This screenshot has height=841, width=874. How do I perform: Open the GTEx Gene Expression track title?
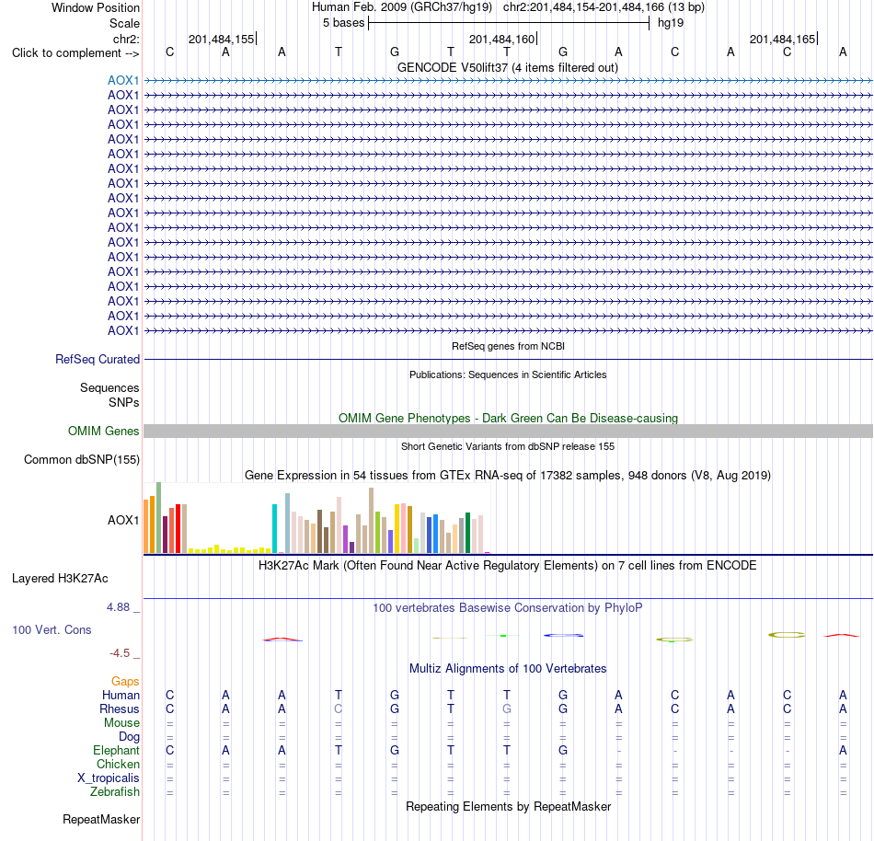point(508,476)
